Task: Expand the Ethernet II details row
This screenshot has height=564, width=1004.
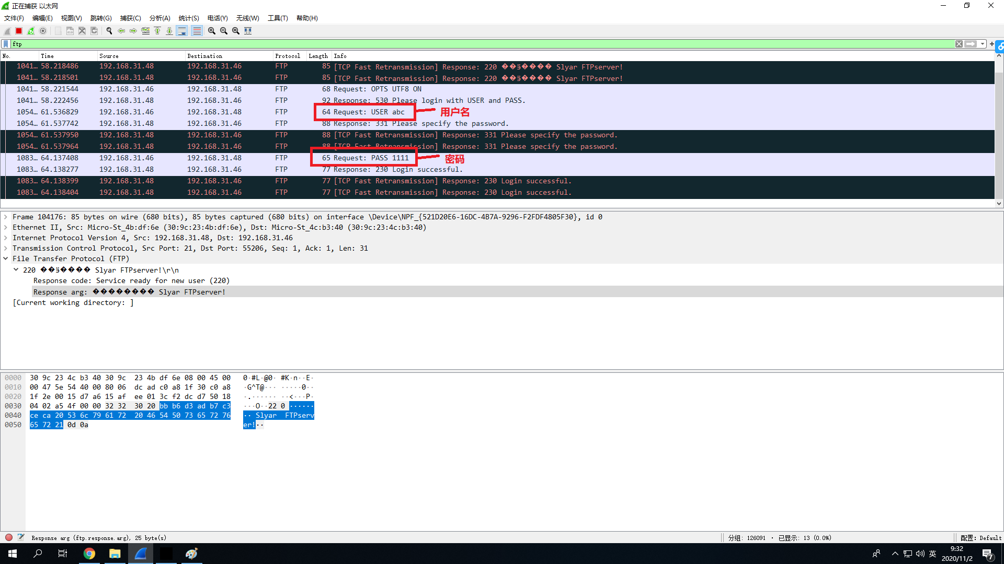Action: tap(6, 227)
